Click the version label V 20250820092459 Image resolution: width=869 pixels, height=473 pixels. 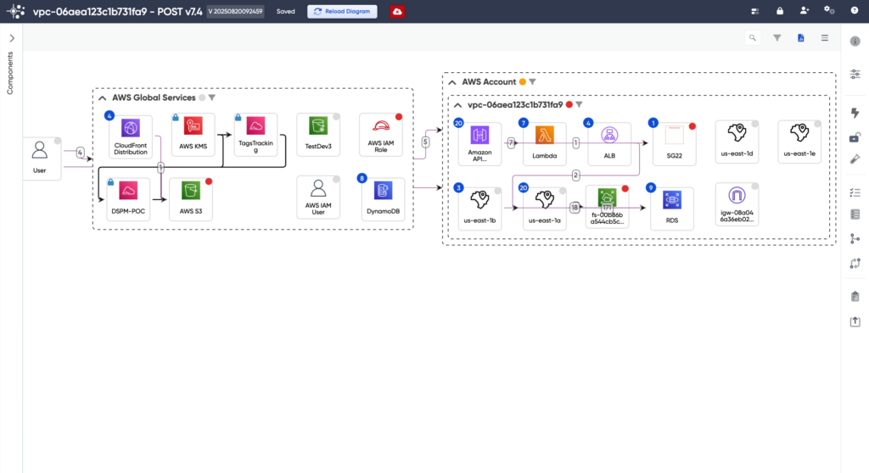[236, 11]
